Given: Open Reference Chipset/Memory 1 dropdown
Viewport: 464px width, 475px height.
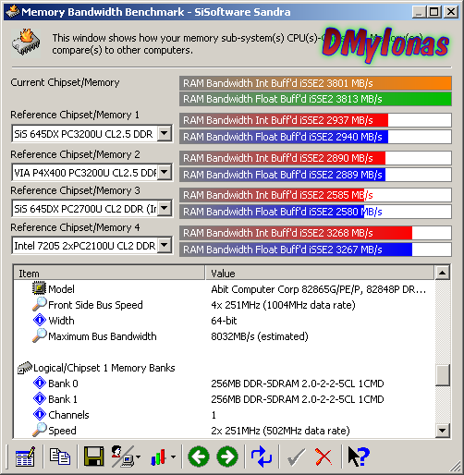Looking at the screenshot, I should 165,133.
